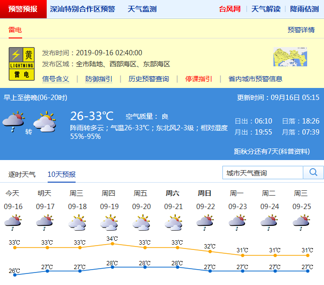Viewport: 324px width, 285px height.
Task: Open 预警详情 details link
Action: (x=301, y=30)
